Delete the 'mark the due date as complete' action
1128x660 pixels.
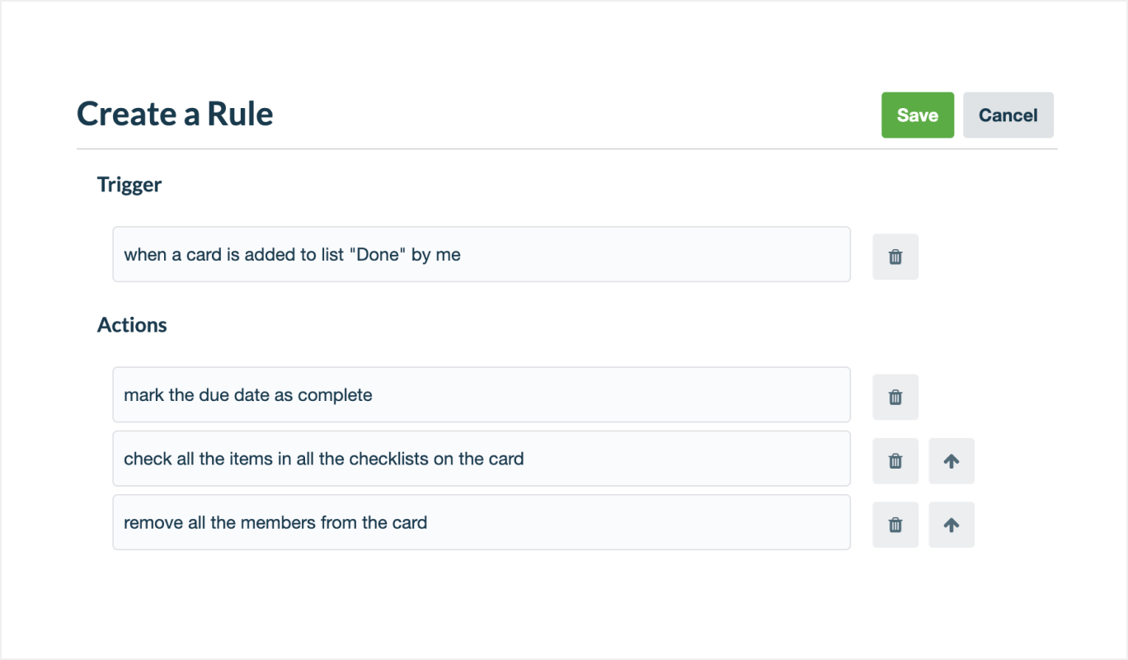[x=895, y=397]
